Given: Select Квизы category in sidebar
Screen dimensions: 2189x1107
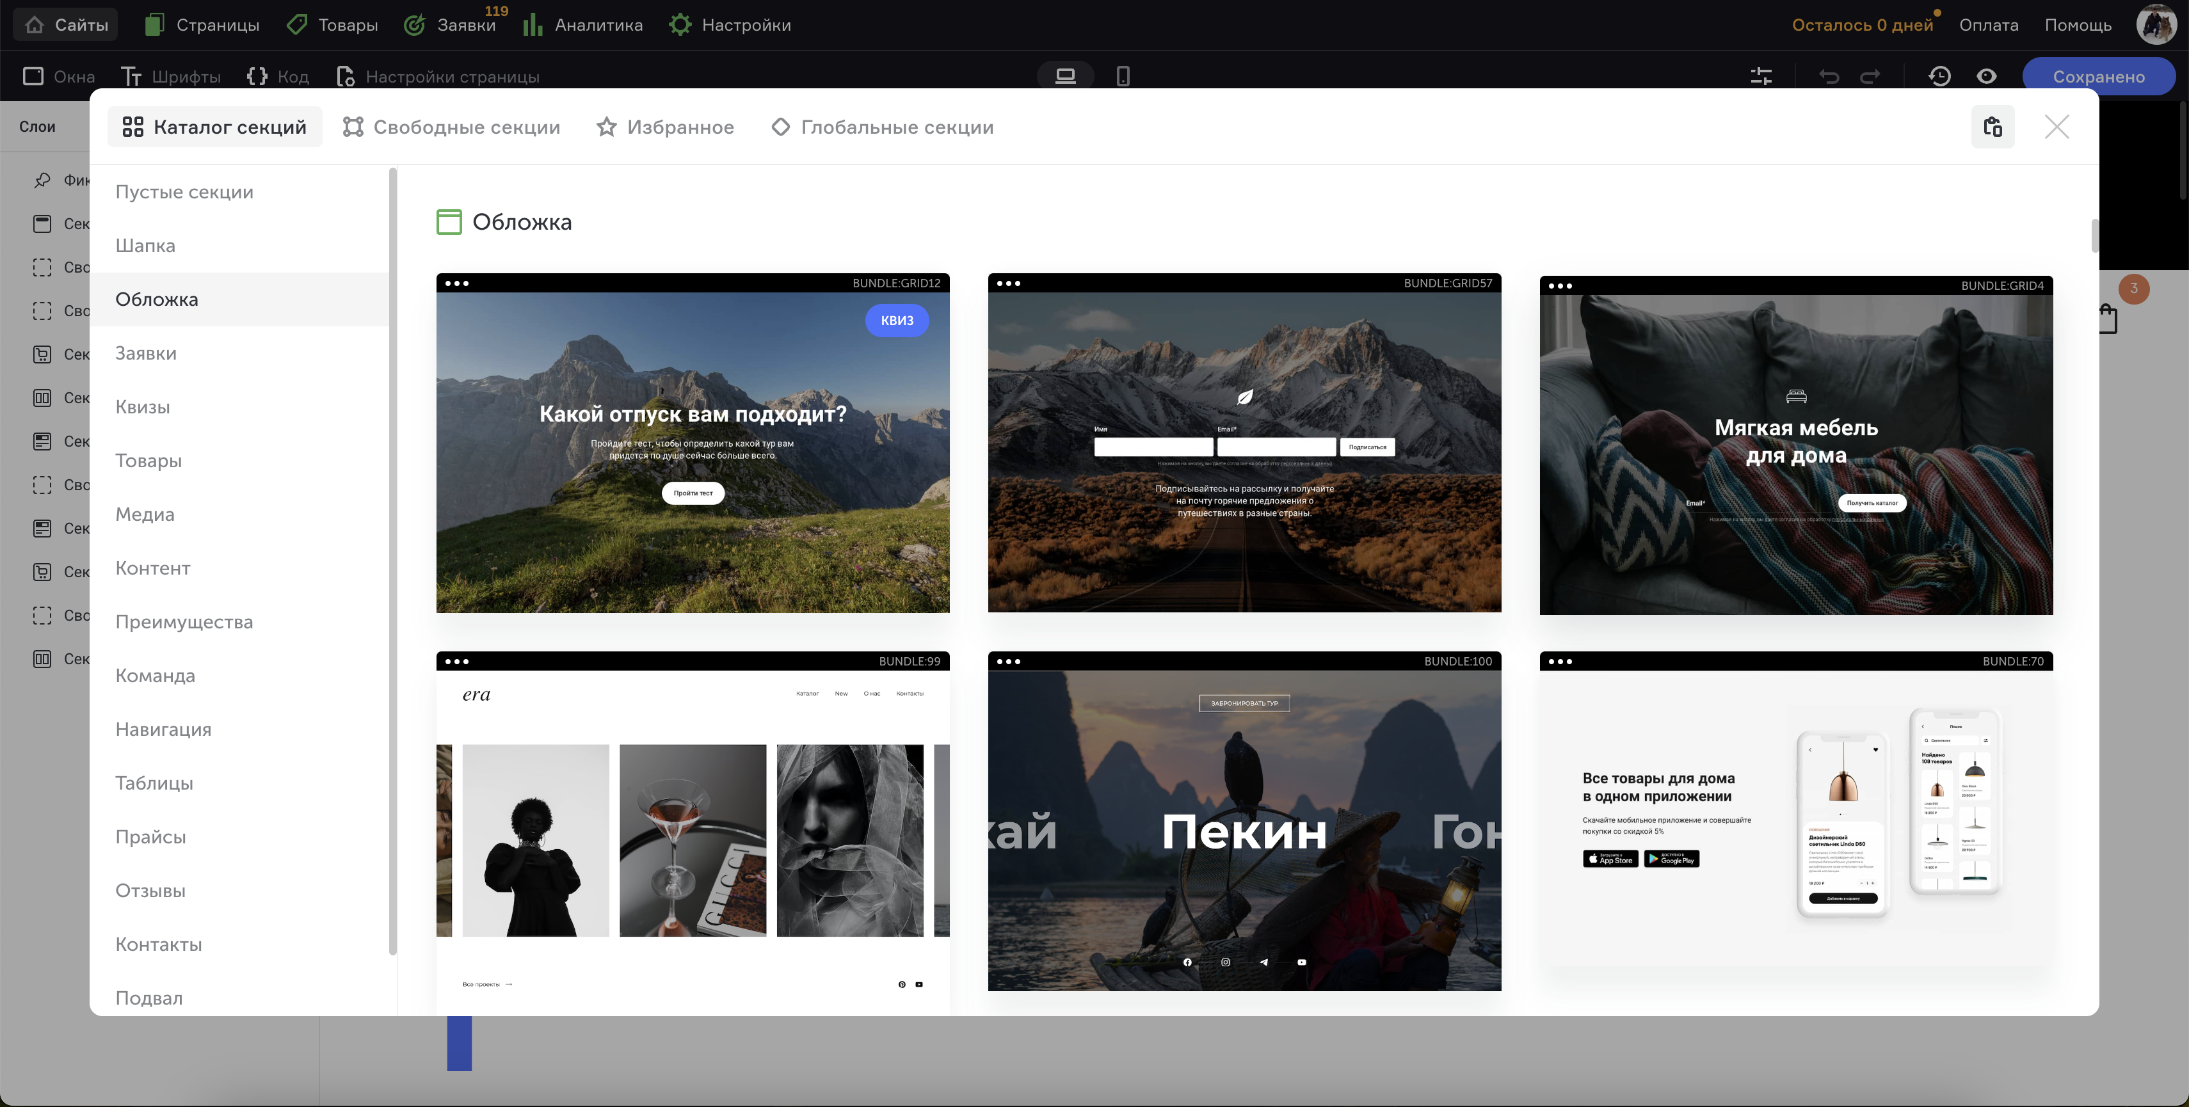Looking at the screenshot, I should pyautogui.click(x=143, y=407).
